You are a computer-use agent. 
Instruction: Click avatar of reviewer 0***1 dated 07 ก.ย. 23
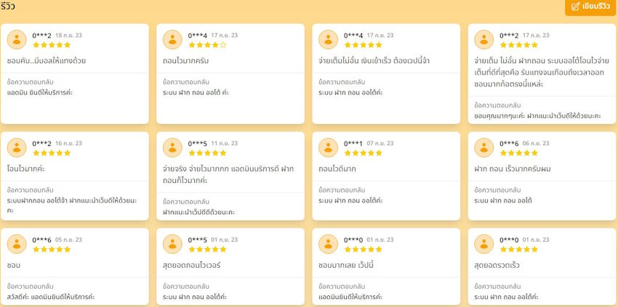pos(329,147)
